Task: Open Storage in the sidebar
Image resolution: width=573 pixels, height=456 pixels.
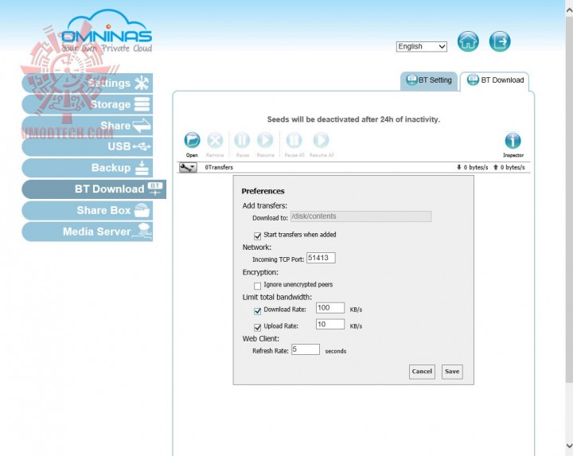Action: (x=87, y=104)
